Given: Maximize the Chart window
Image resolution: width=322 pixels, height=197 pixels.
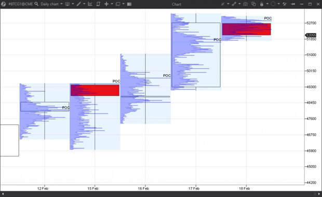Looking at the screenshot, I should pyautogui.click(x=310, y=4).
